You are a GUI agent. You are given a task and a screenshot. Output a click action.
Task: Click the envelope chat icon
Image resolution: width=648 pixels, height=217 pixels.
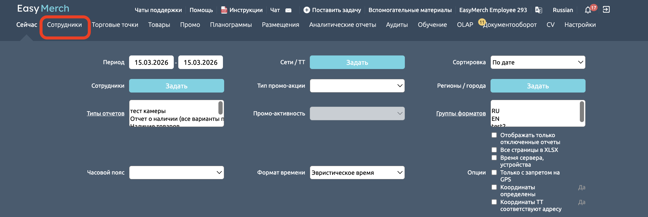[288, 10]
